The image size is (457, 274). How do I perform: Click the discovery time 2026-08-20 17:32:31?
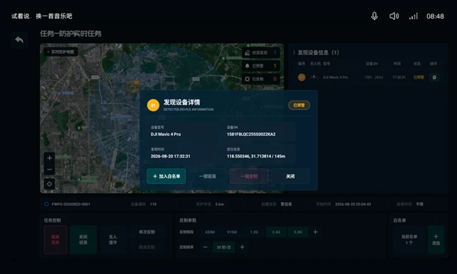click(x=171, y=156)
